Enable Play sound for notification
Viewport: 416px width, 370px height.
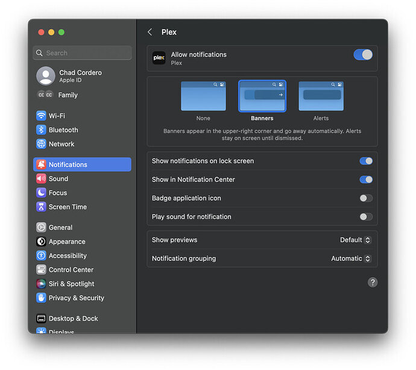coord(366,216)
